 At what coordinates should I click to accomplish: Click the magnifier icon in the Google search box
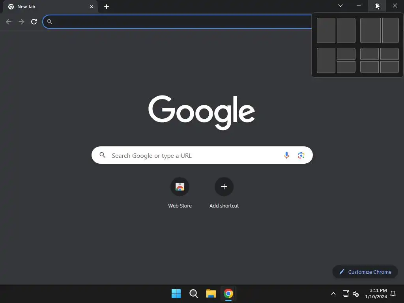[x=103, y=155]
